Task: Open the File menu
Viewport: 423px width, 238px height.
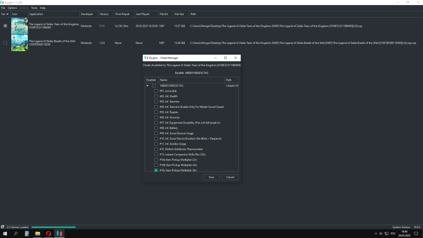Action: coord(3,8)
